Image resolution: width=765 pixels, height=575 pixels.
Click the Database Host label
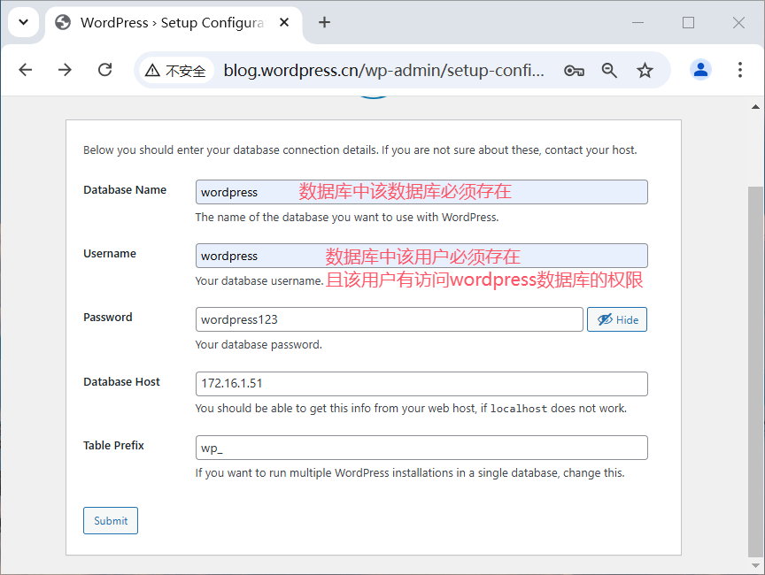coord(121,381)
